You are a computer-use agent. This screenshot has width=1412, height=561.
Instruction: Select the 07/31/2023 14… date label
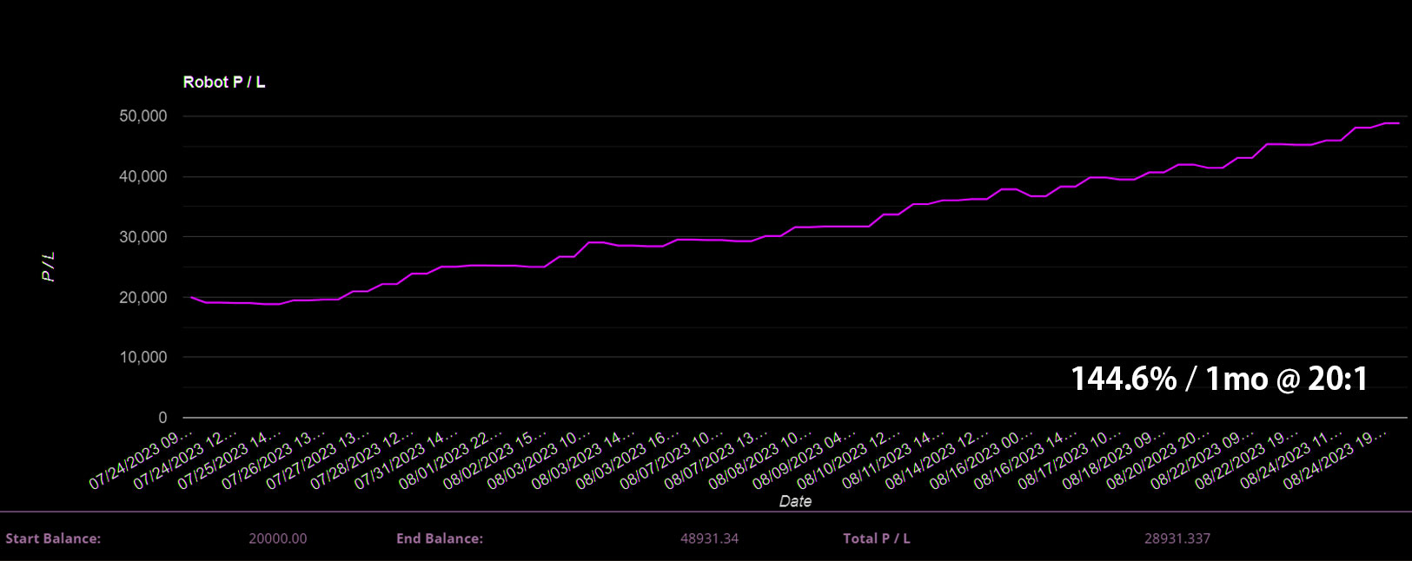pyautogui.click(x=407, y=459)
